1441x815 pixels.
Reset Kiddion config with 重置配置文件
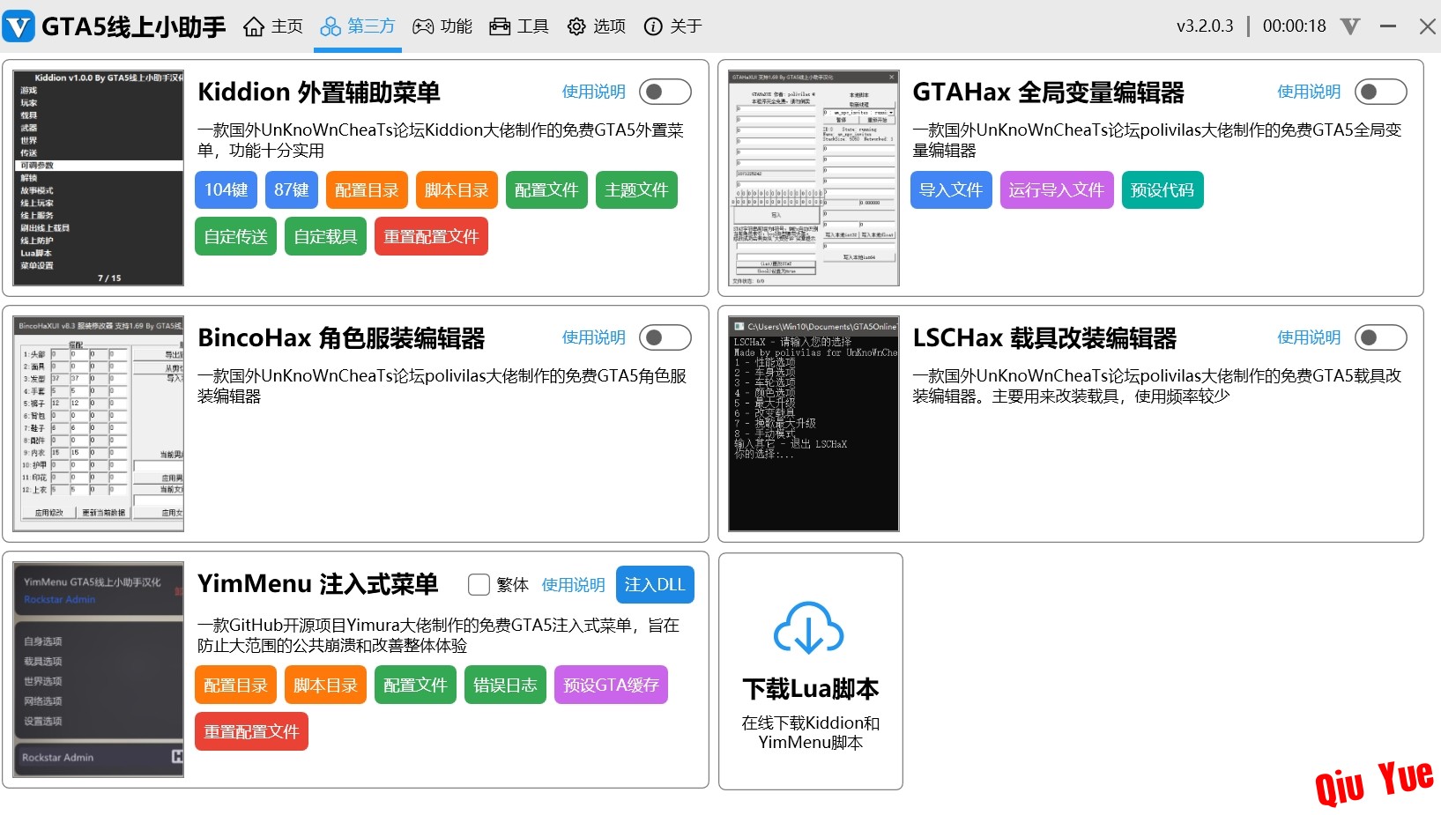tap(431, 236)
